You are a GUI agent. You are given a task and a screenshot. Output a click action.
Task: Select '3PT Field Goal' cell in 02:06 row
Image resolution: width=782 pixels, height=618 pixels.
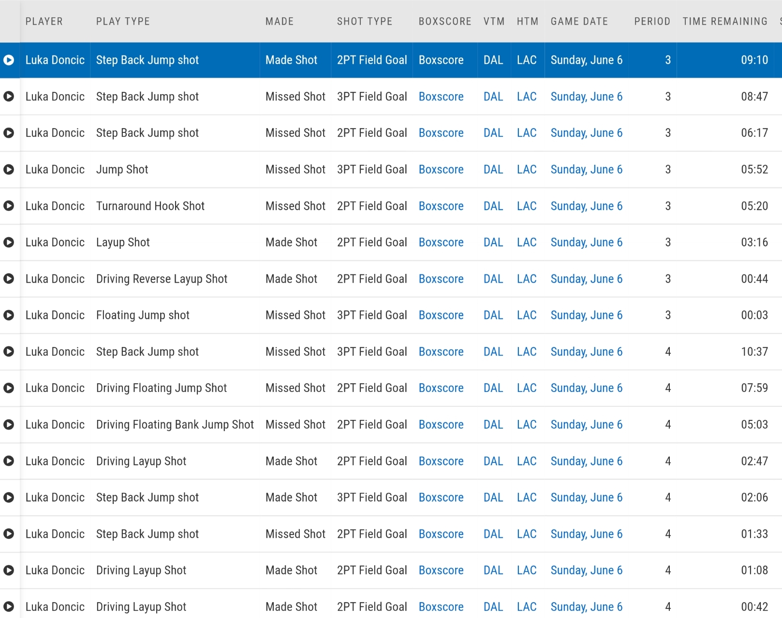[x=372, y=498]
